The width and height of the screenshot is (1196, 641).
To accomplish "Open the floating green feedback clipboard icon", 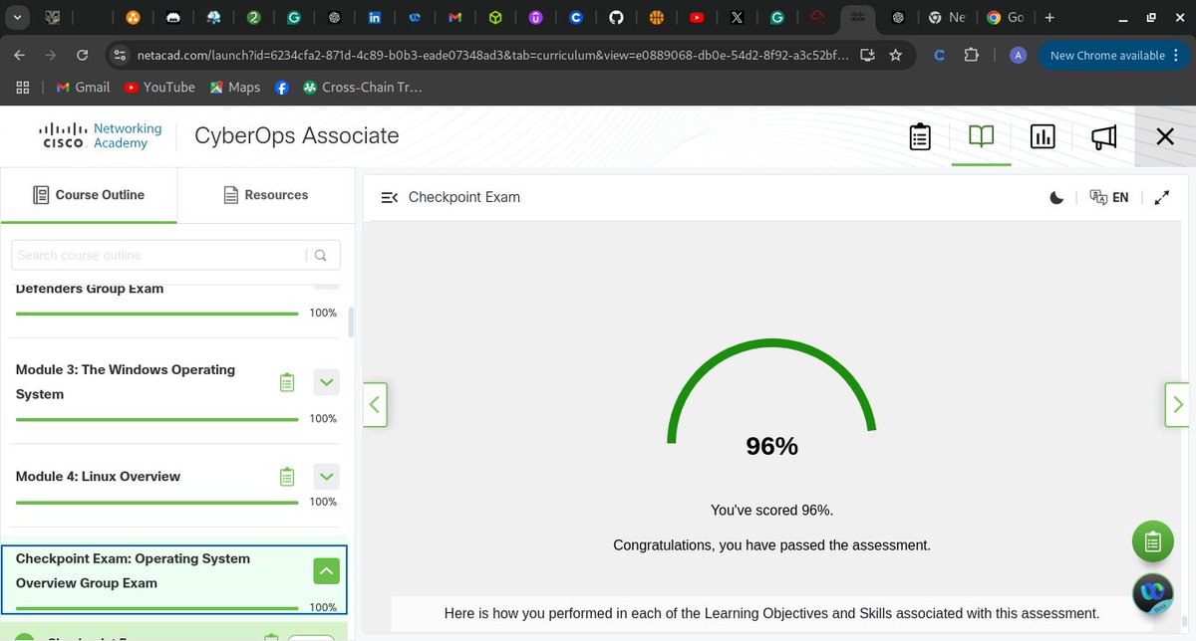I will 1152,540.
